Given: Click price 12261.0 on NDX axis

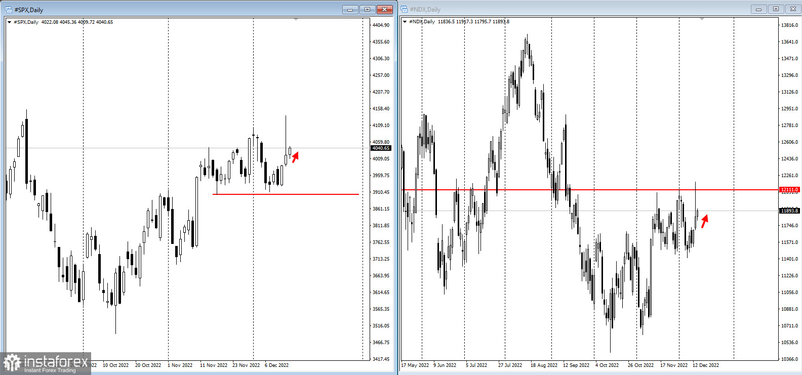Looking at the screenshot, I should [789, 176].
